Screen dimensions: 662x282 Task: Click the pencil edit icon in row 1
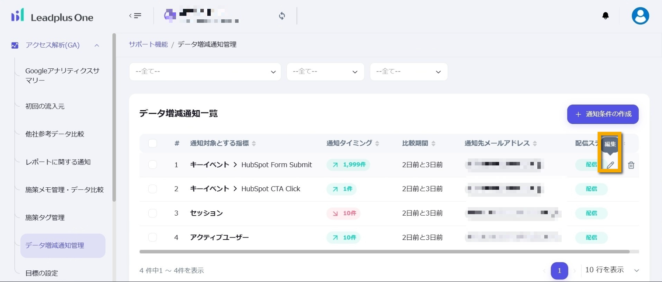[610, 165]
